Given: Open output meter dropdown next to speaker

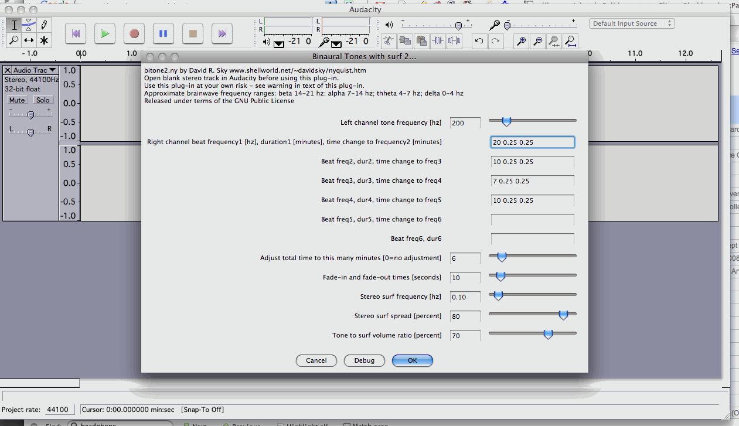Looking at the screenshot, I should [279, 43].
